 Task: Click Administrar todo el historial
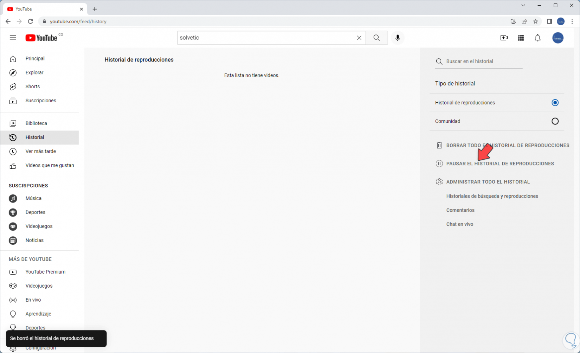point(483,182)
